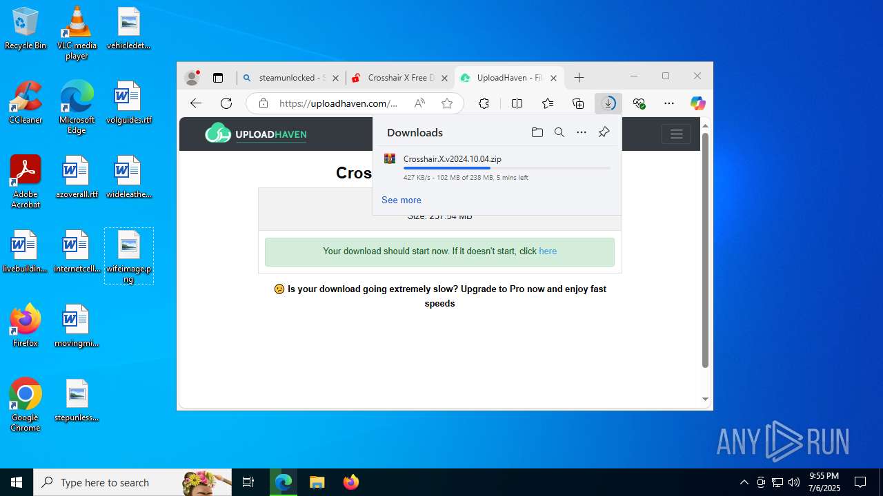Select the azoverall.rtf desktop file
Screen dimensions: 883x496
[x=77, y=176]
